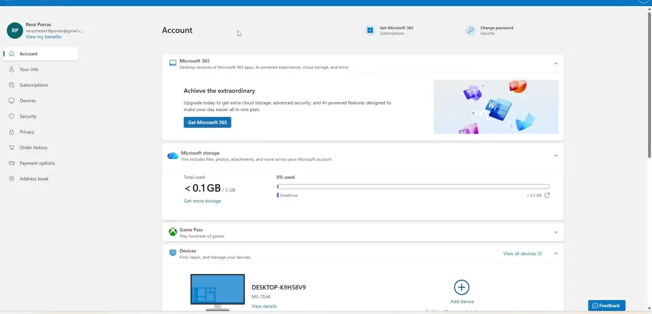The height and width of the screenshot is (314, 652).
Task: Click the Microsoft 365 card laptop icon
Action: pos(173,63)
